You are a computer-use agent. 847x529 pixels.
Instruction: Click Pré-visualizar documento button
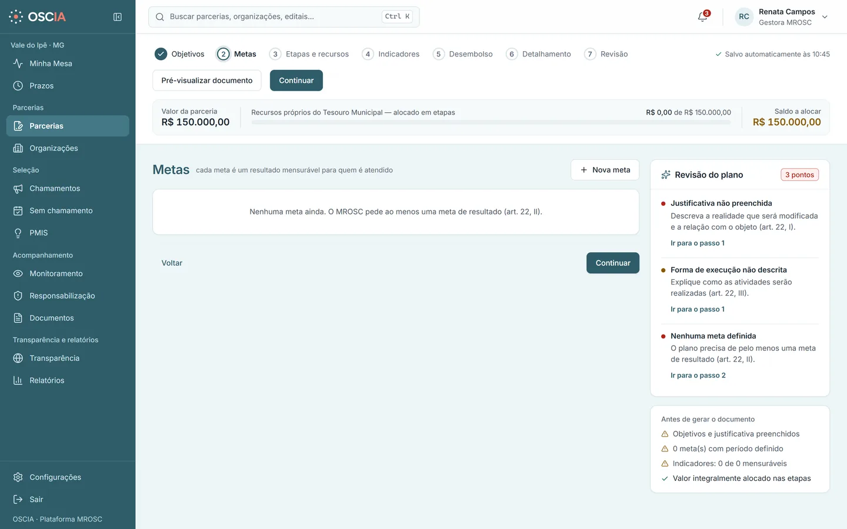(x=207, y=81)
